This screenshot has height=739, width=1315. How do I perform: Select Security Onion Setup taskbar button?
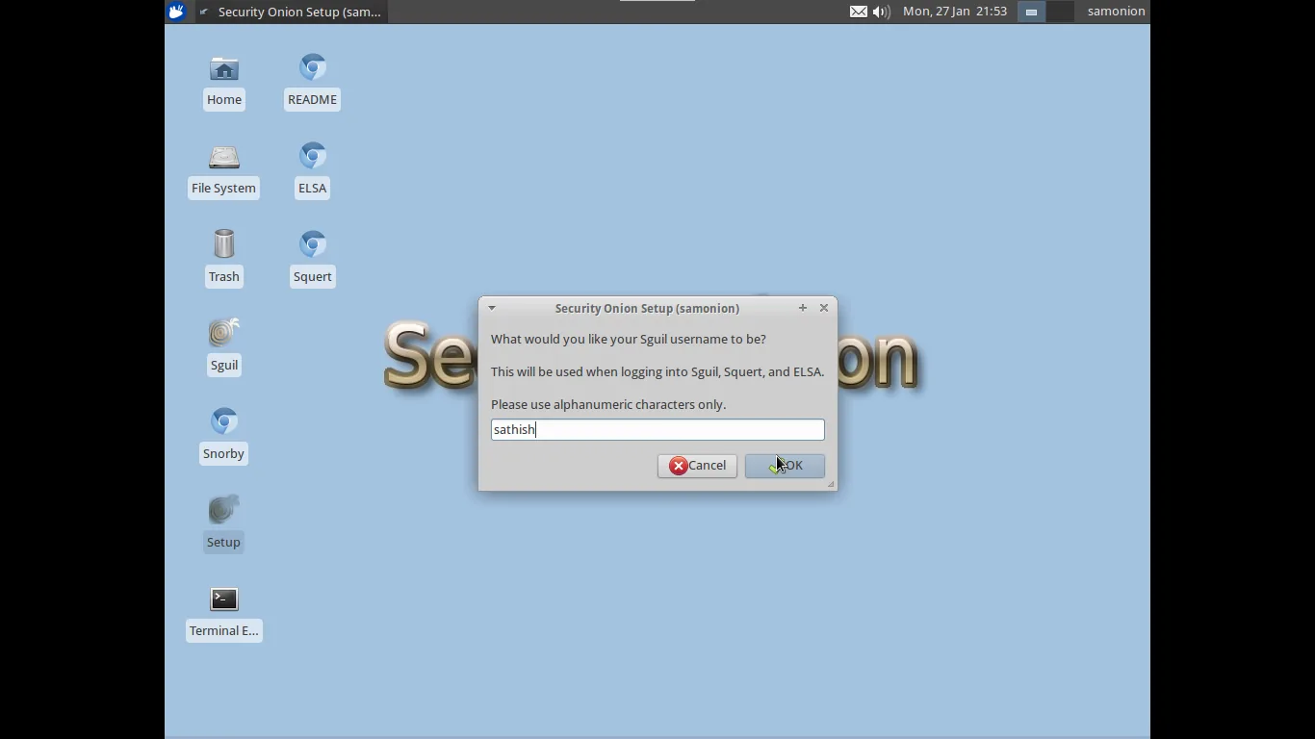coord(291,12)
